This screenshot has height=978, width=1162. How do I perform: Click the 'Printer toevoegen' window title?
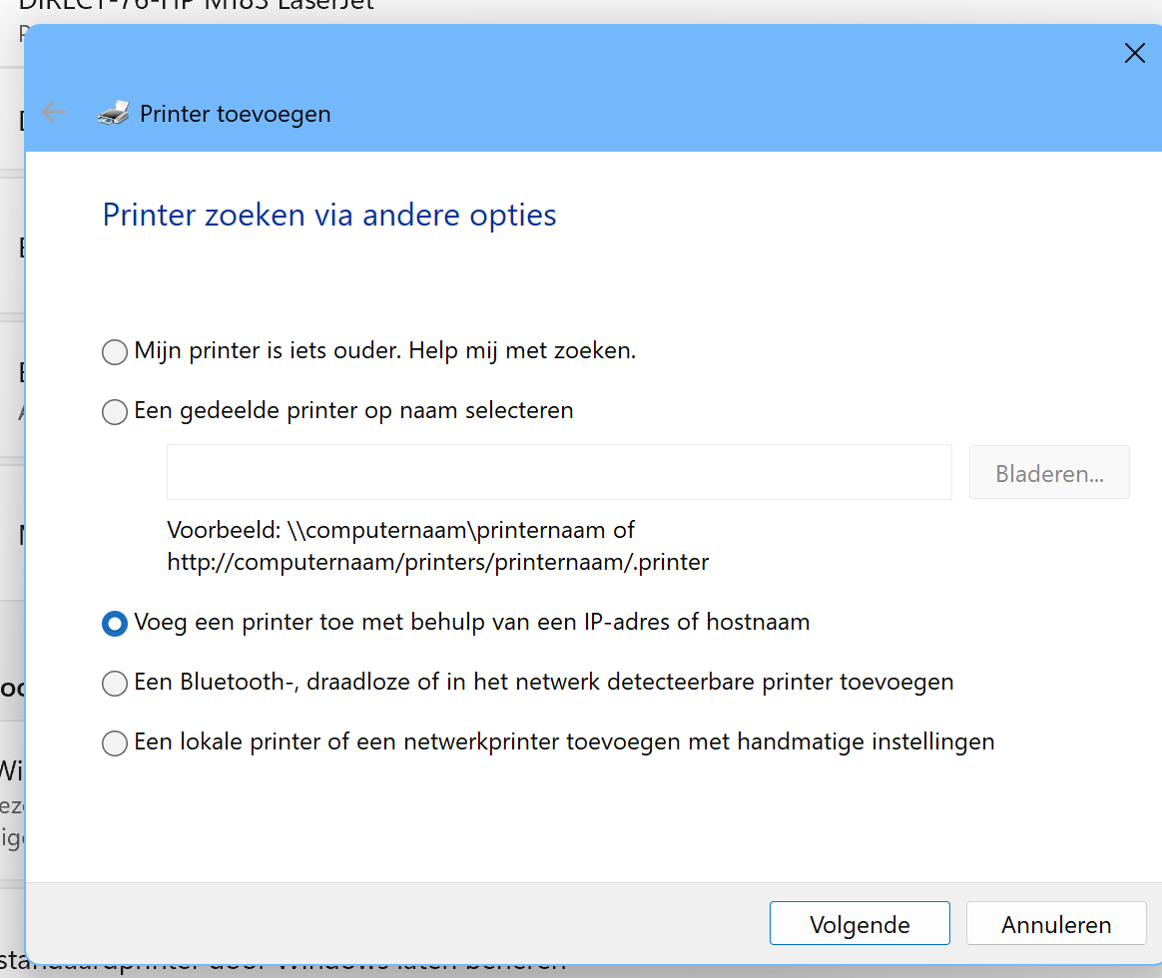pos(235,114)
